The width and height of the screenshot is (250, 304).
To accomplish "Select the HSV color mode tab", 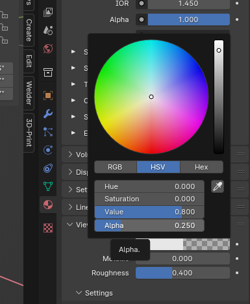I will [x=158, y=167].
